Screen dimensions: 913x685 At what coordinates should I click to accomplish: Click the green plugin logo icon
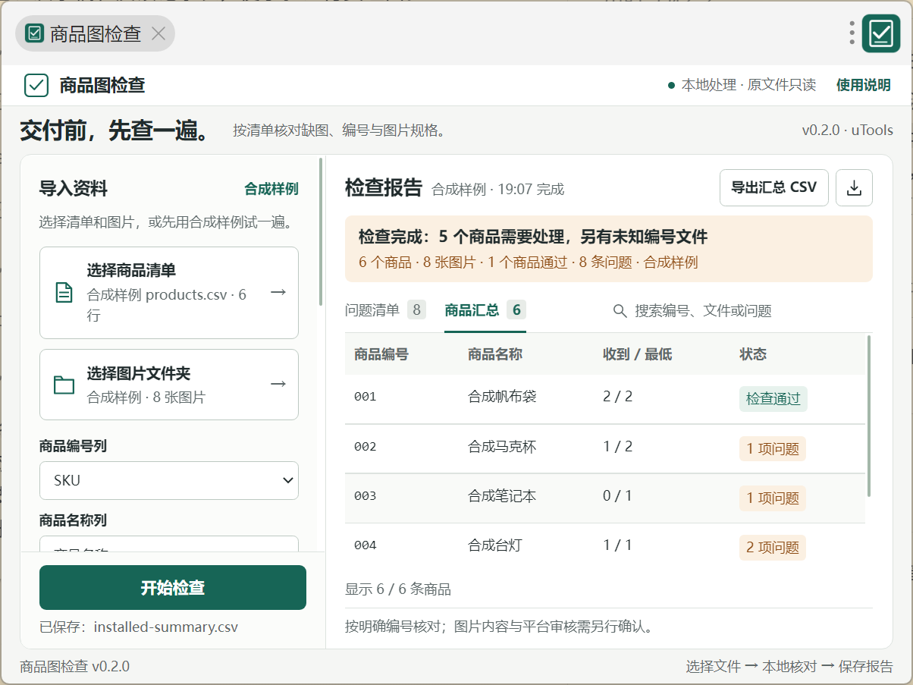(x=880, y=33)
